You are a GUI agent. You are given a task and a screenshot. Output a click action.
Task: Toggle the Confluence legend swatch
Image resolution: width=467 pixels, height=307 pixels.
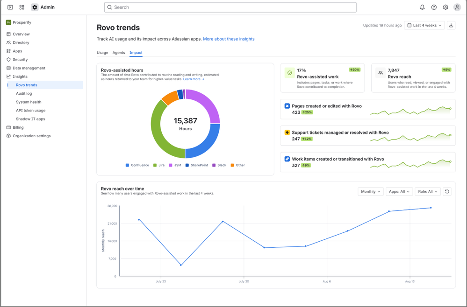tap(127, 165)
